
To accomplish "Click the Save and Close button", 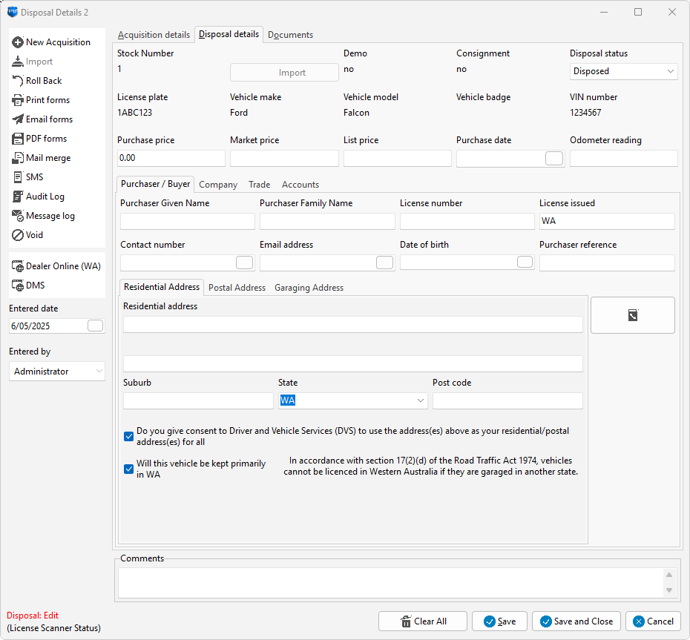I will pos(576,621).
